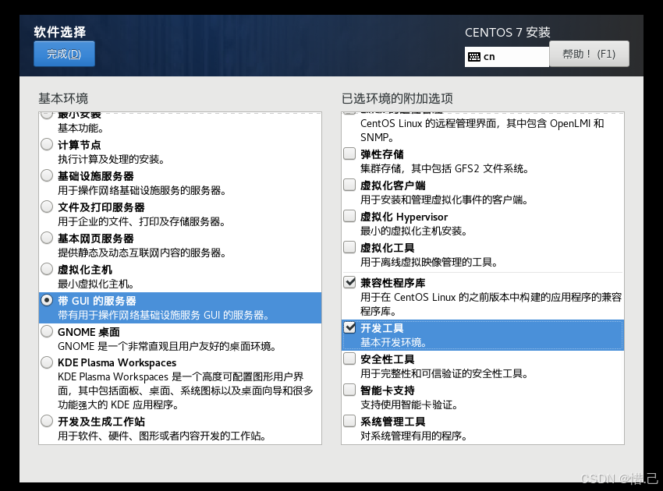Enable the 系统管理工具 checkbox
Screen dimensions: 663x491
(x=349, y=422)
